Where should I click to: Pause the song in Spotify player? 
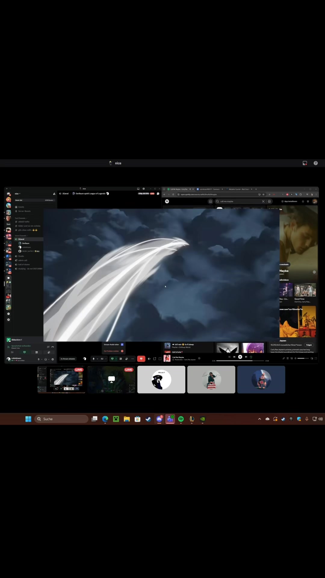240,357
